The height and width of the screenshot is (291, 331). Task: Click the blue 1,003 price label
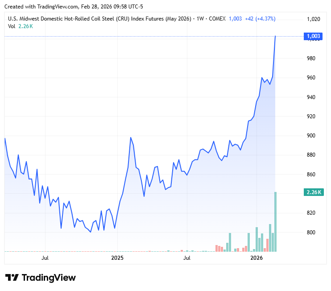coord(313,36)
